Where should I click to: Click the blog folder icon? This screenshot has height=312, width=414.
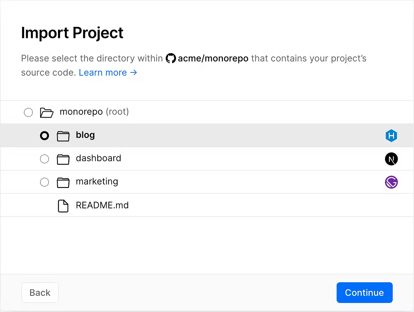[x=63, y=136]
